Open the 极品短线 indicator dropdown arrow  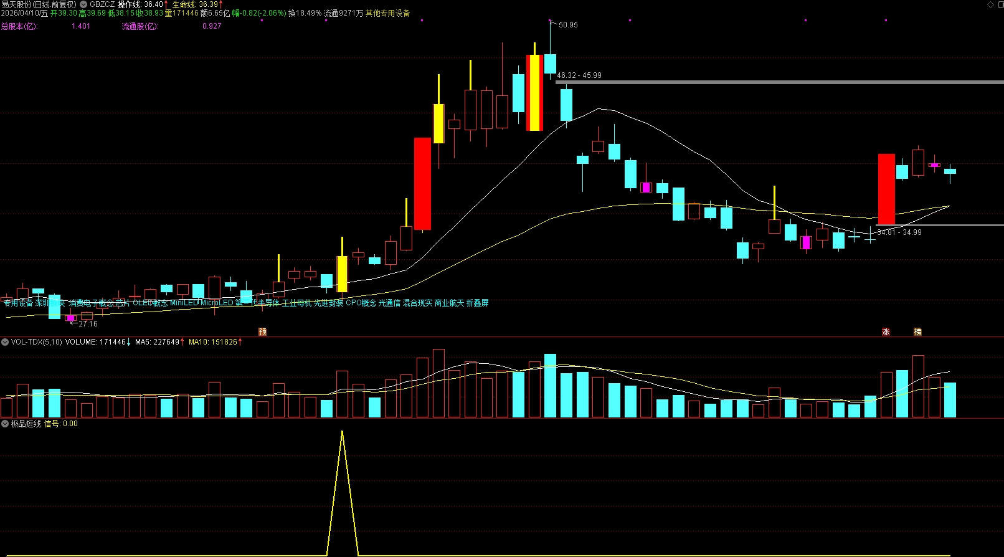[x=5, y=424]
